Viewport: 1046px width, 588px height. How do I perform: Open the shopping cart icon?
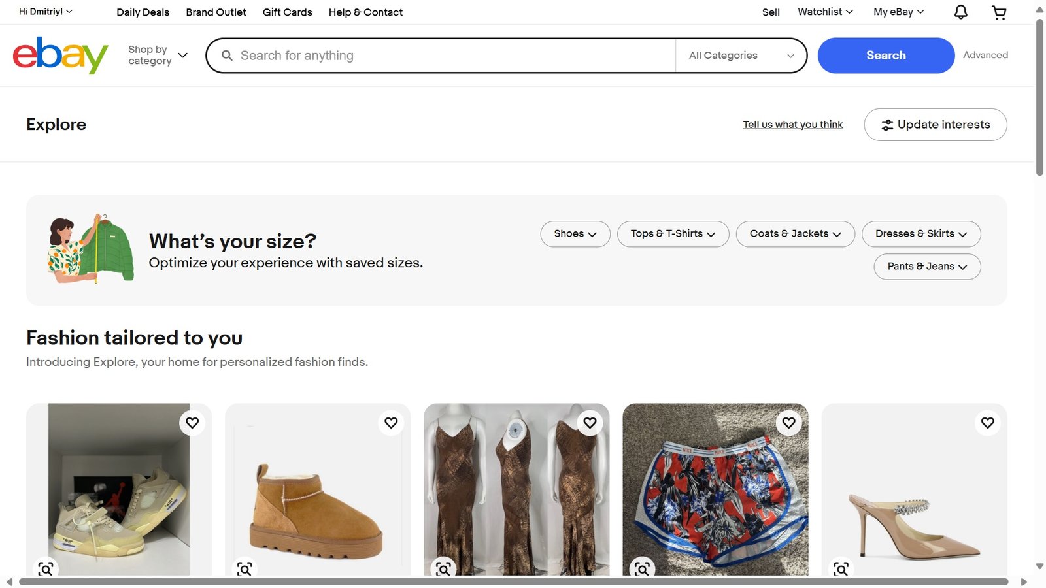(x=999, y=12)
